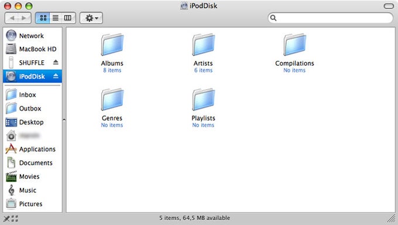Viewport: 398px width, 225px height.
Task: Click the '8 items' count under Albums
Action: pos(112,70)
